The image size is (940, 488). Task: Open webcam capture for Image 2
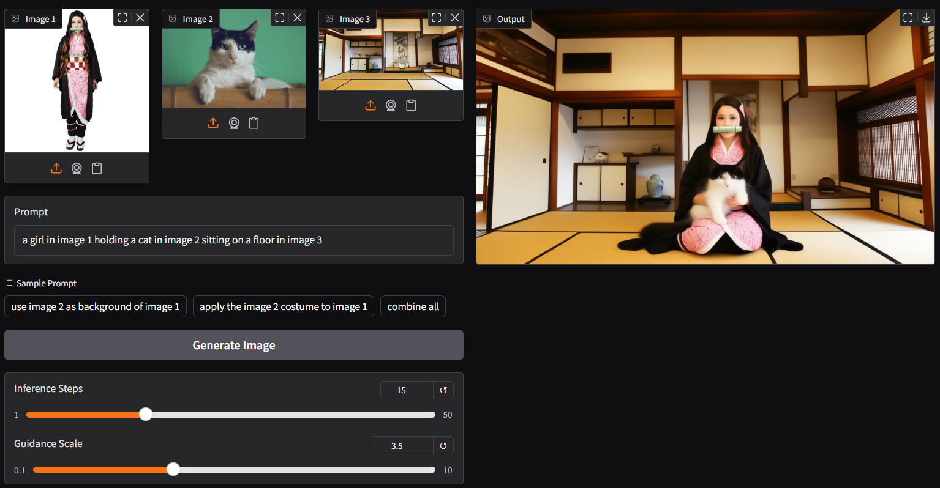(x=234, y=123)
